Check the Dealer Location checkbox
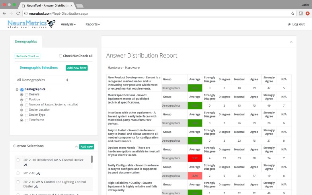This screenshot has width=312, height=195. [x=26, y=110]
